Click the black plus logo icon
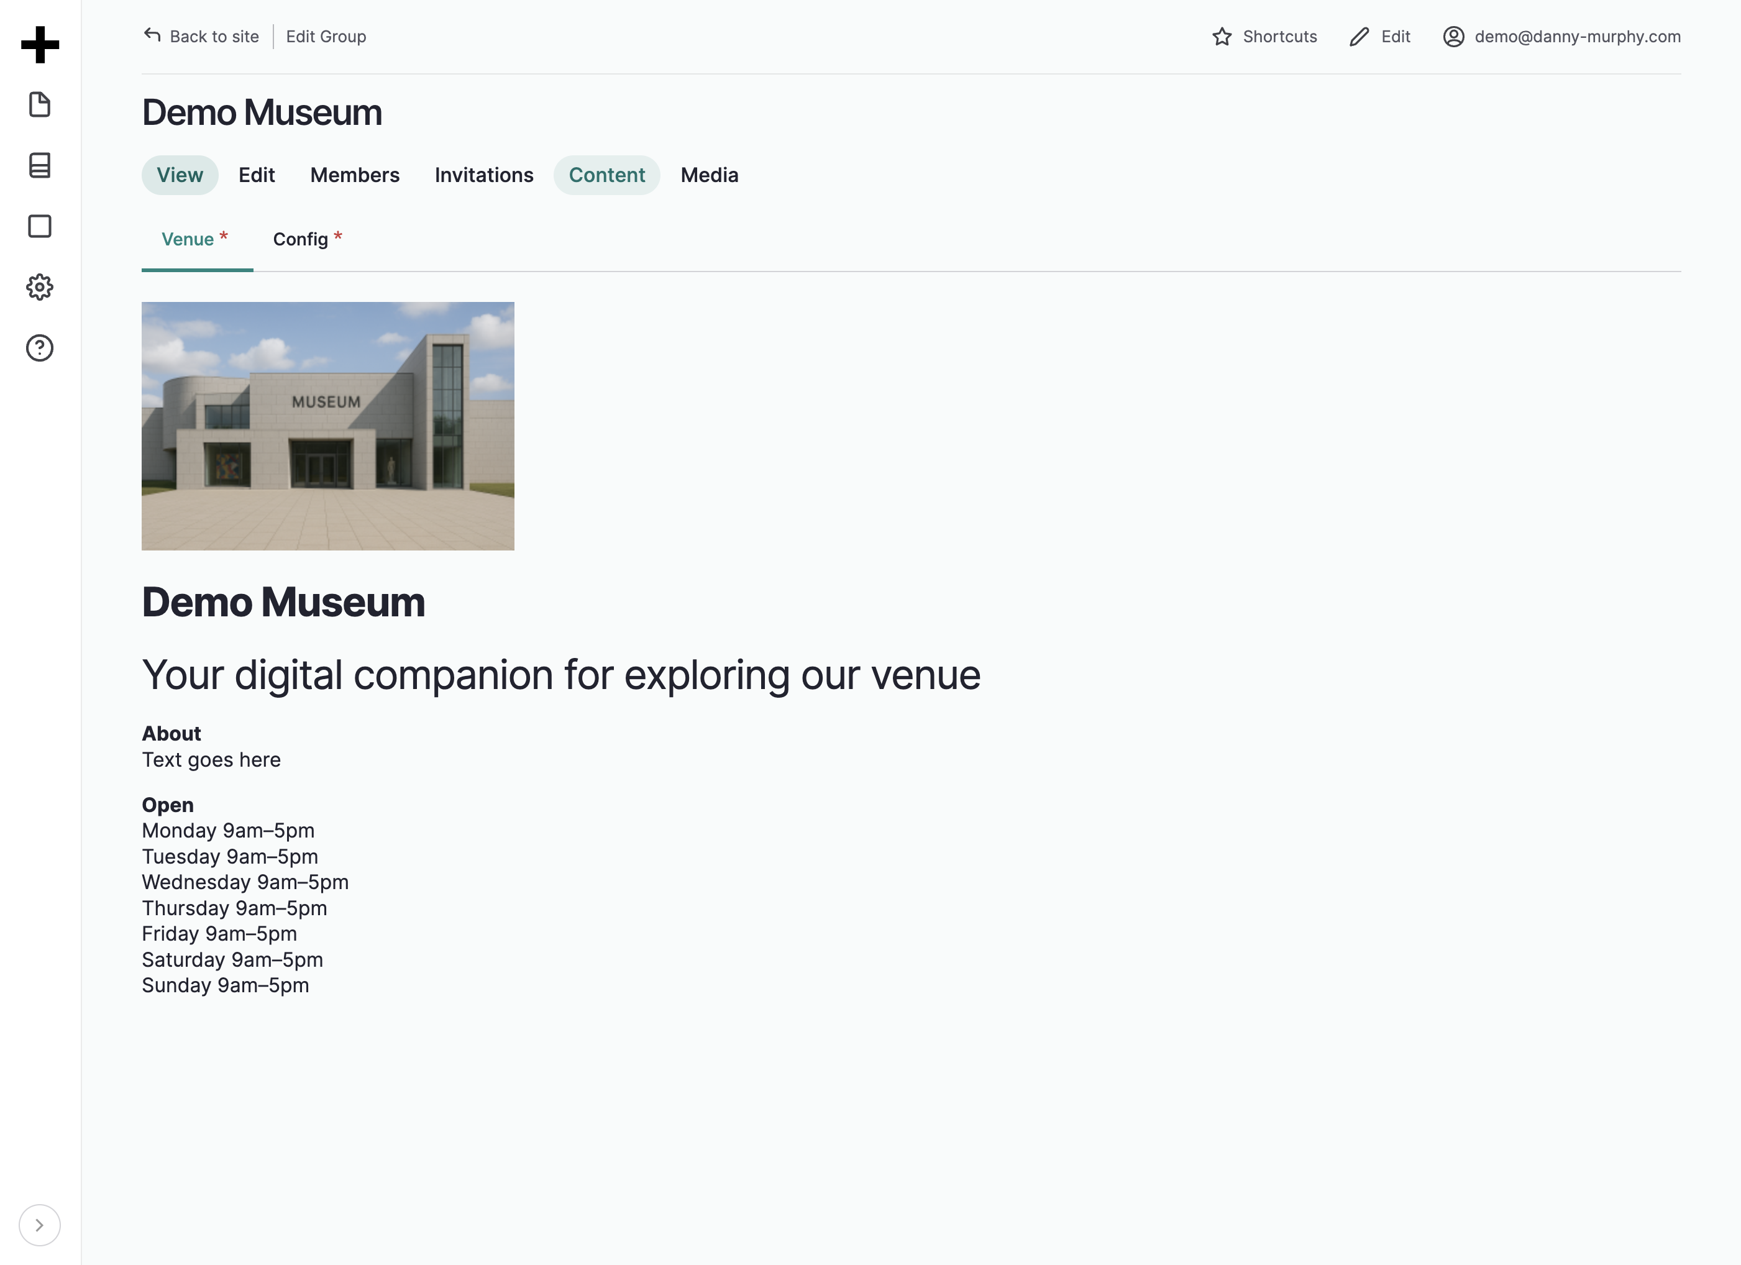 (x=40, y=45)
